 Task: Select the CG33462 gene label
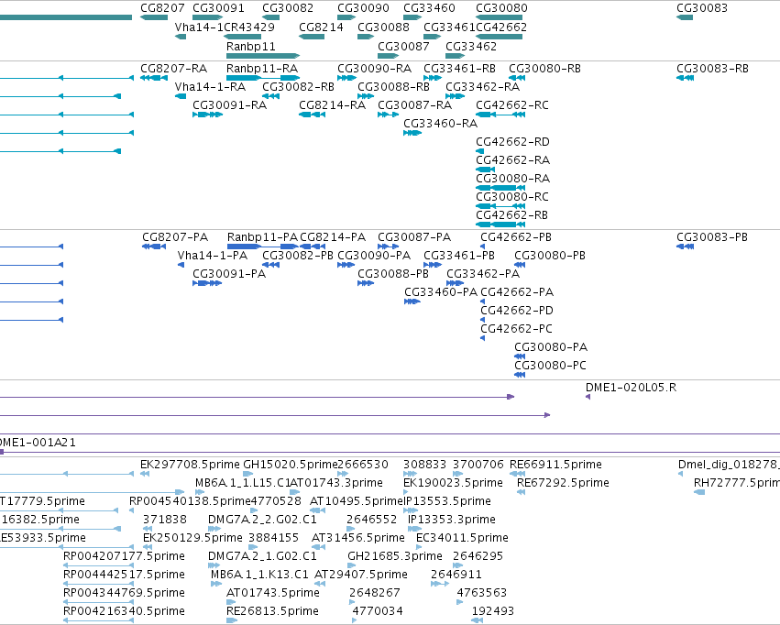[470, 46]
